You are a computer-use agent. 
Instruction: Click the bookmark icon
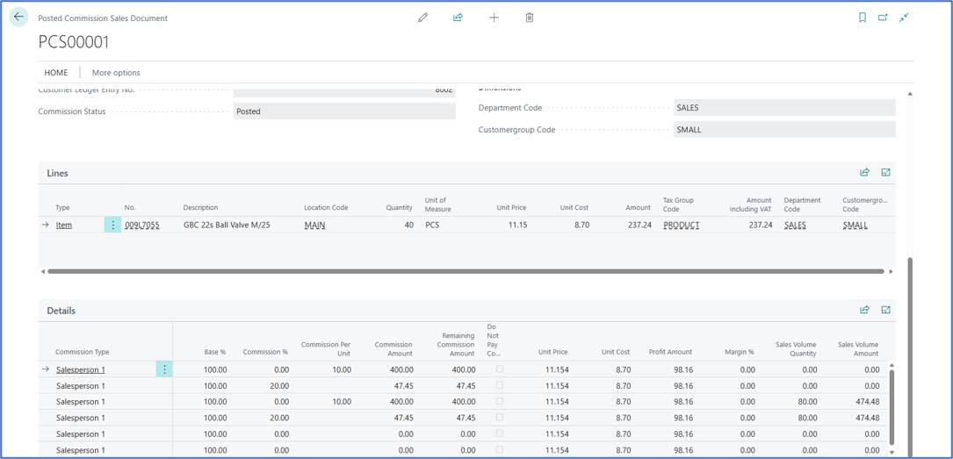(x=863, y=18)
